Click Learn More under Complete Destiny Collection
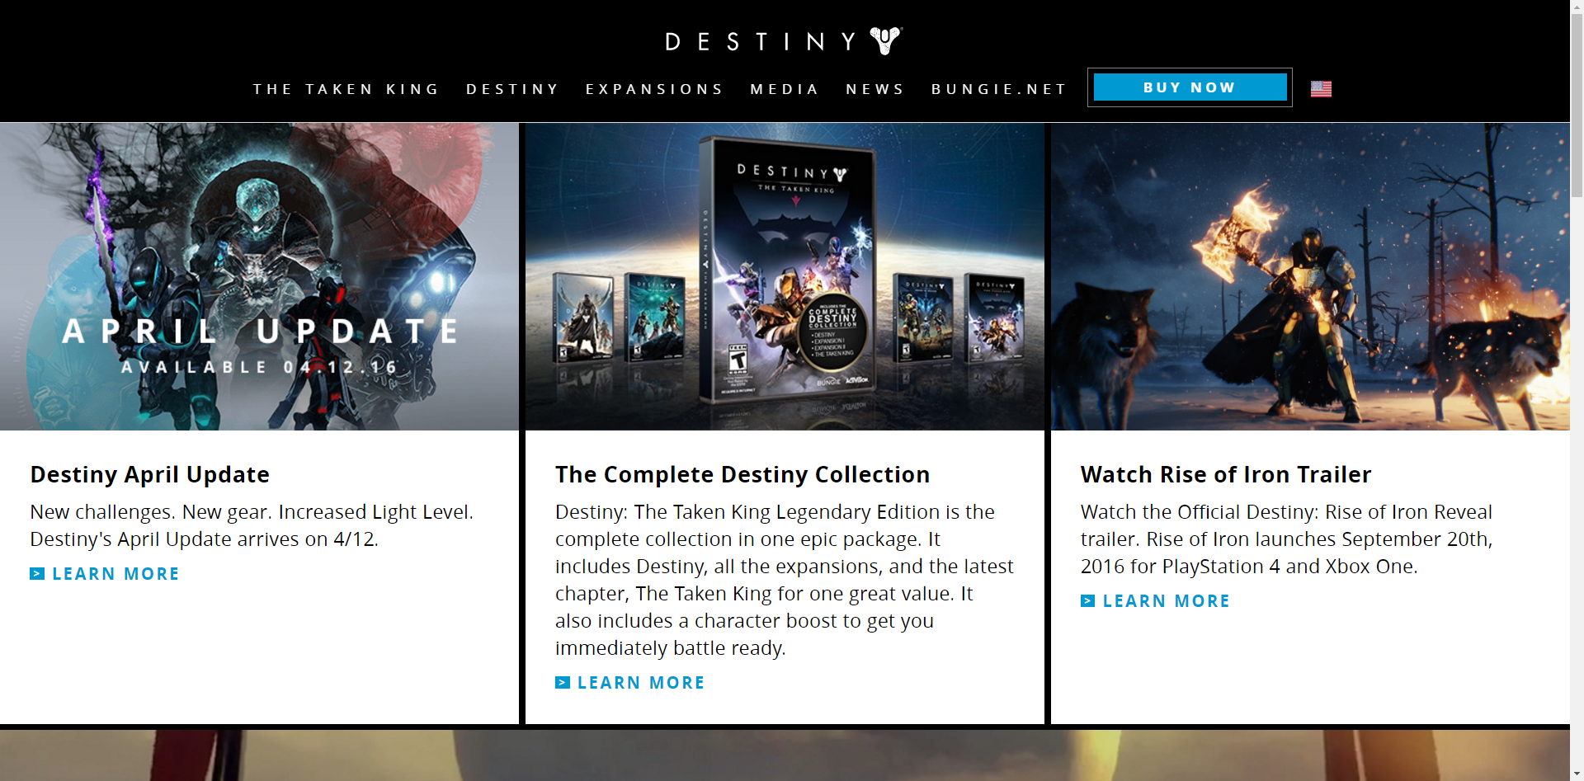This screenshot has width=1584, height=781. coord(641,683)
